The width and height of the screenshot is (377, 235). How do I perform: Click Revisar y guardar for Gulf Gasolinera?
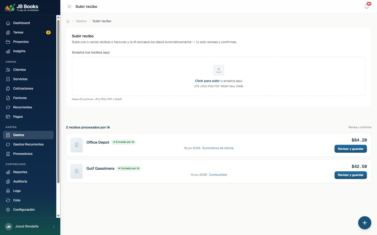pos(351,175)
